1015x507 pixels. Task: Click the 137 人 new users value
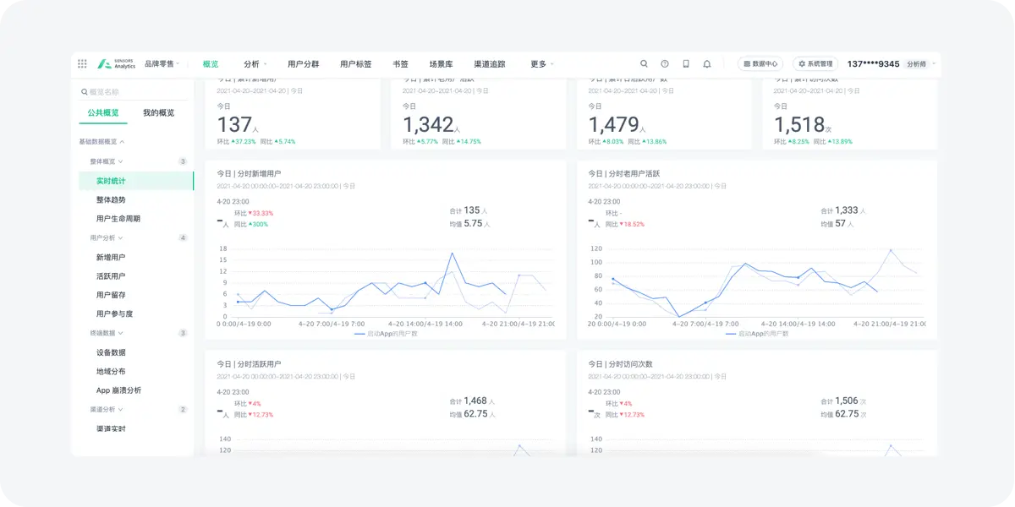tap(238, 125)
